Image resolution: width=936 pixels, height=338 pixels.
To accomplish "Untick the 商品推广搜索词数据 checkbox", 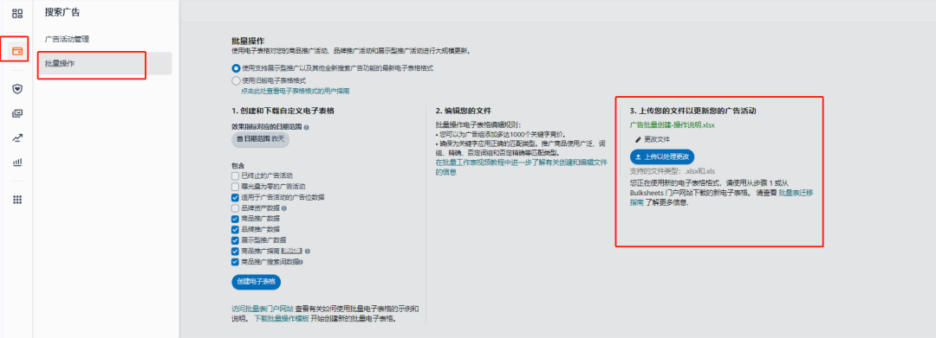I will click(x=235, y=262).
